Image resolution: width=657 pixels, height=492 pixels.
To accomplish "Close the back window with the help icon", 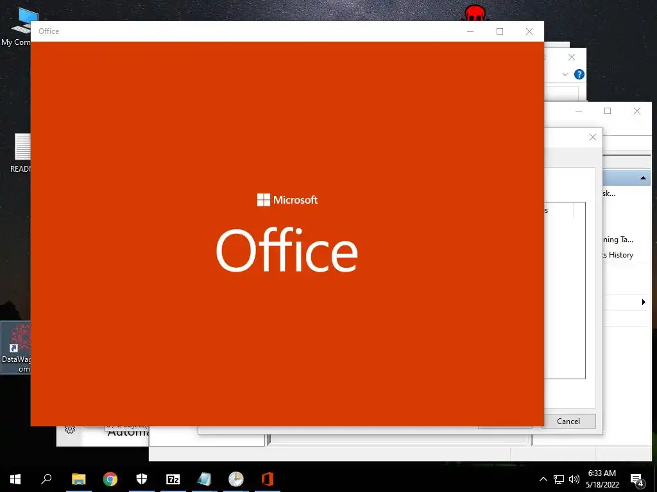I will pos(572,57).
